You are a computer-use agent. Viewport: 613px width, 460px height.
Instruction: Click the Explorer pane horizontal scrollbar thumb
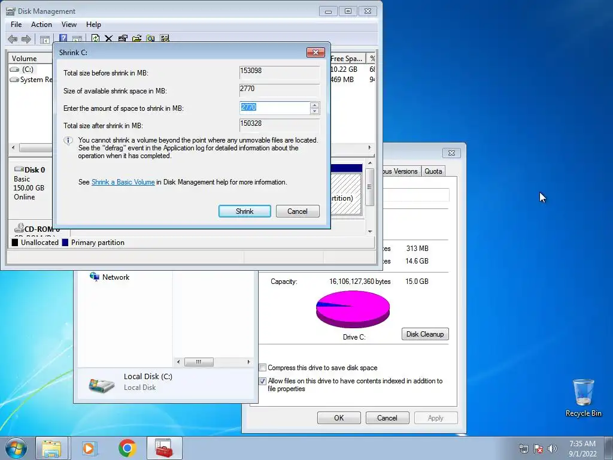[x=199, y=362]
